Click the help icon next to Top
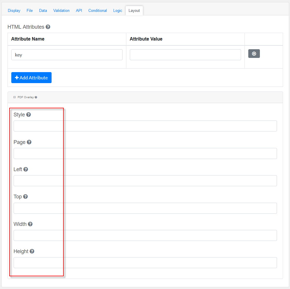The height and width of the screenshot is (289, 290). tap(25, 197)
